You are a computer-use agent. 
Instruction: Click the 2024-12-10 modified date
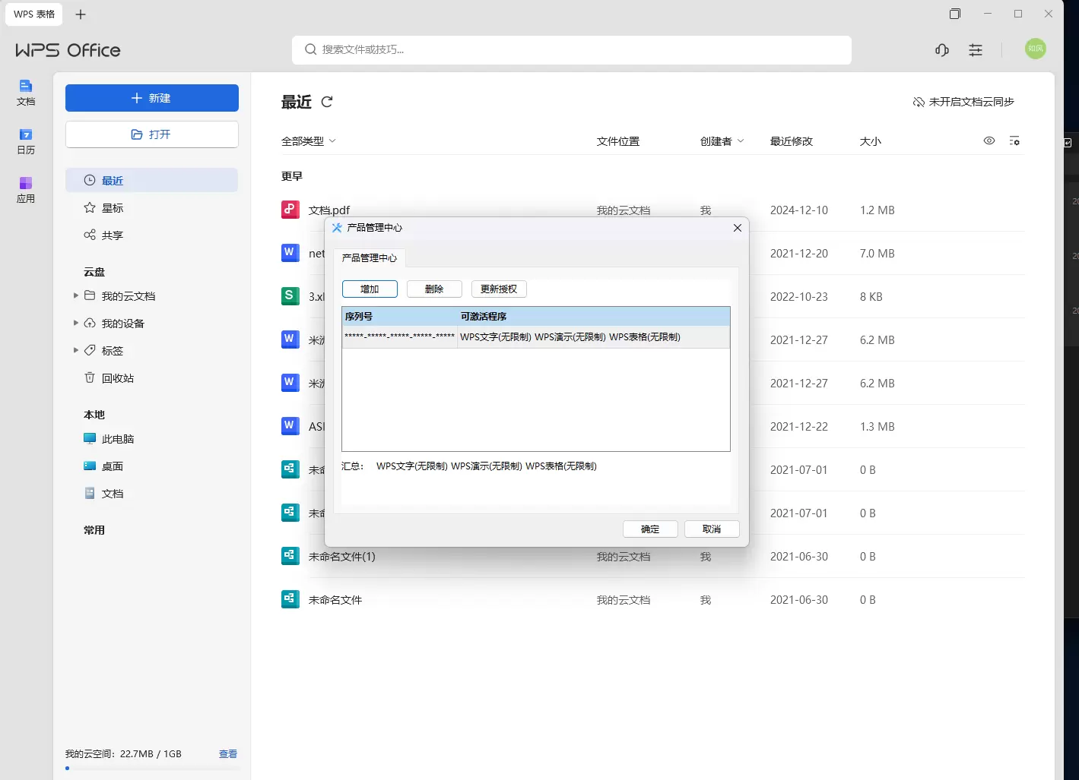pos(799,210)
